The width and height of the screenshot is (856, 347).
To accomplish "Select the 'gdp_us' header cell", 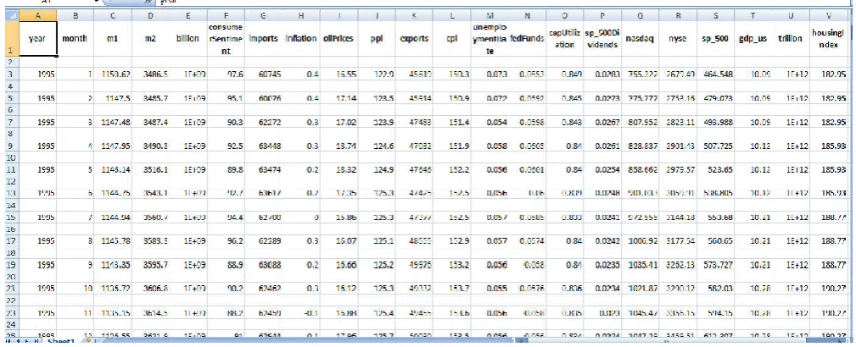I will 753,39.
